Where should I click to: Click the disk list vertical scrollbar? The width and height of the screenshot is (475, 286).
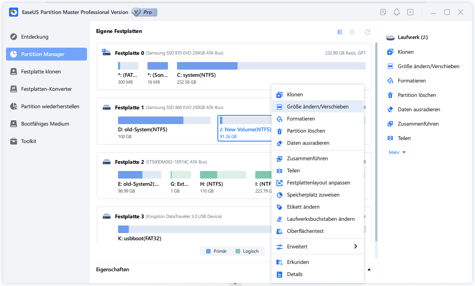[x=376, y=142]
